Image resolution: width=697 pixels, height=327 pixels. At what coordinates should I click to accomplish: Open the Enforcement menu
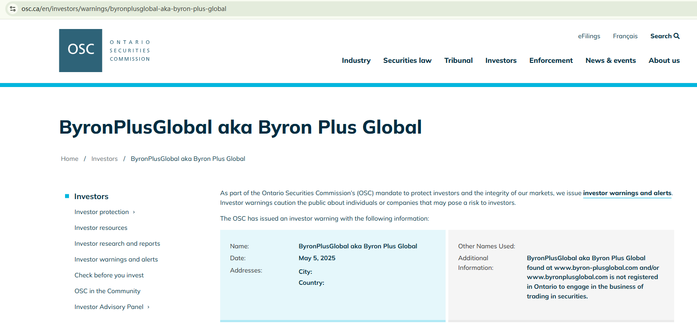(x=551, y=61)
